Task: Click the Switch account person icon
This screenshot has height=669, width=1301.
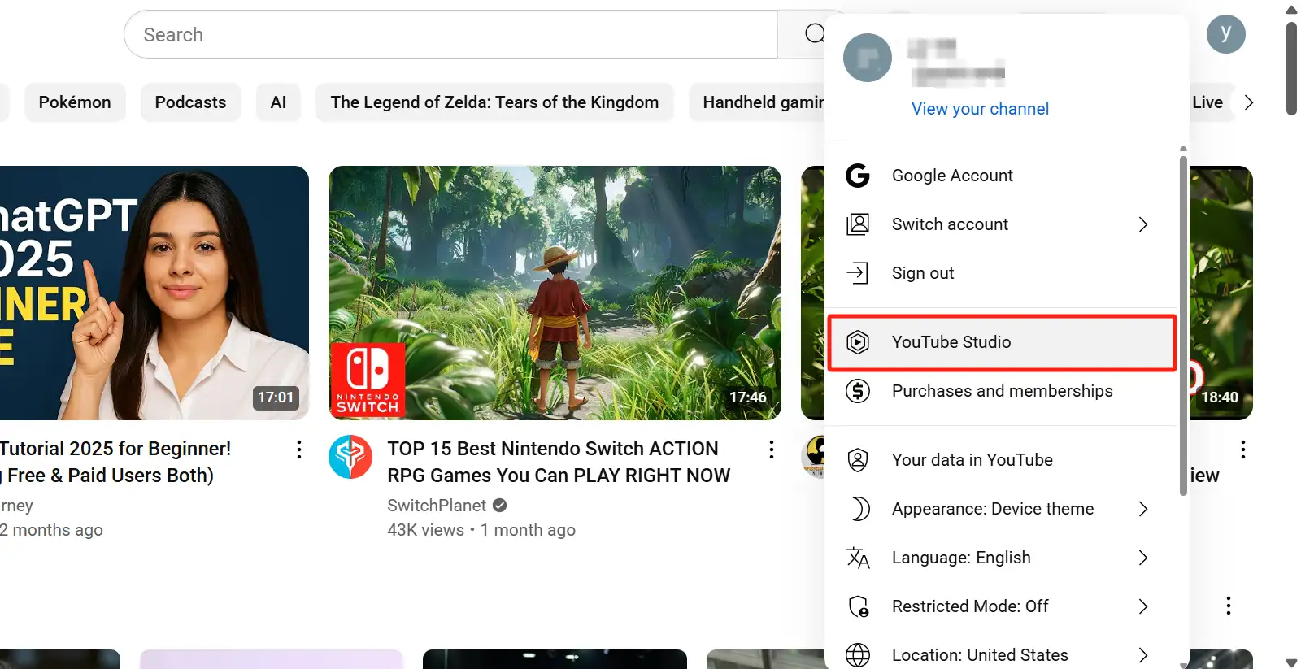Action: (858, 224)
